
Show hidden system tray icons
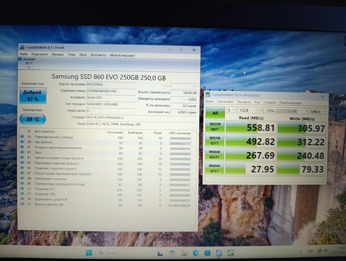[x=301, y=251]
